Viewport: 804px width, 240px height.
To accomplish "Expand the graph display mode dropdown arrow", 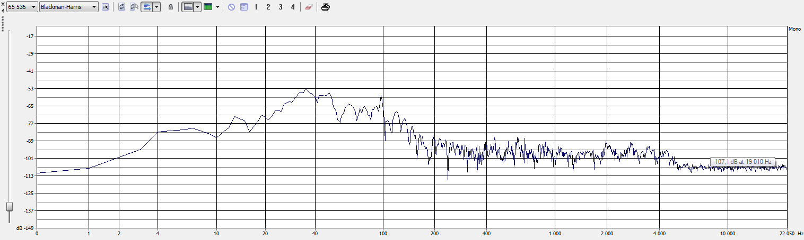I will 197,7.
